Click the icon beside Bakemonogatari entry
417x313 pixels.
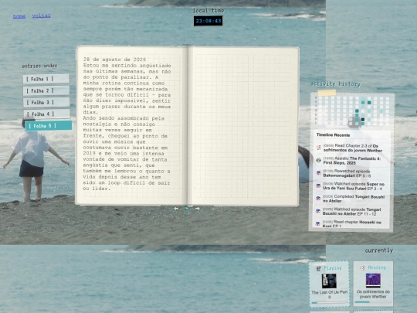(x=318, y=173)
